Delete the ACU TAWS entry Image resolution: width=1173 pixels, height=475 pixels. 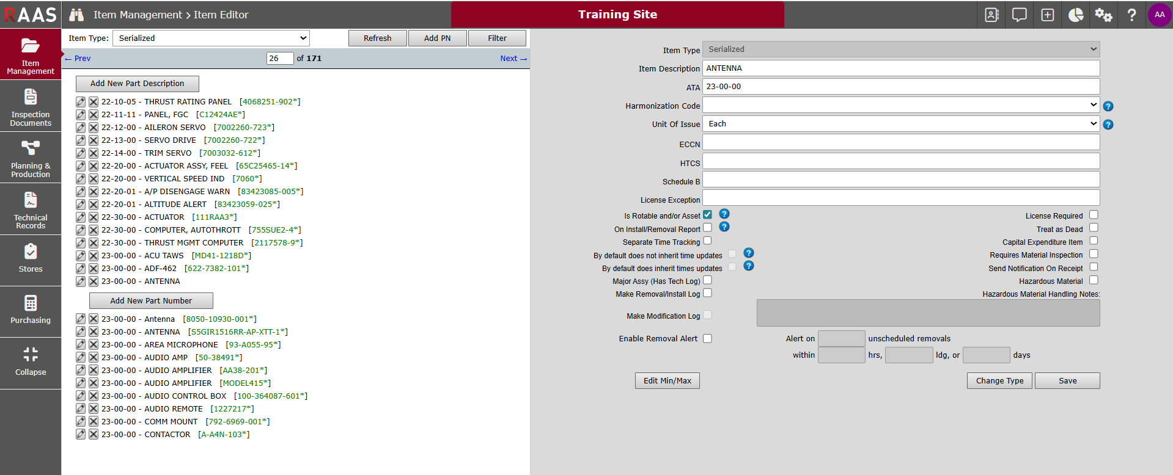[94, 256]
